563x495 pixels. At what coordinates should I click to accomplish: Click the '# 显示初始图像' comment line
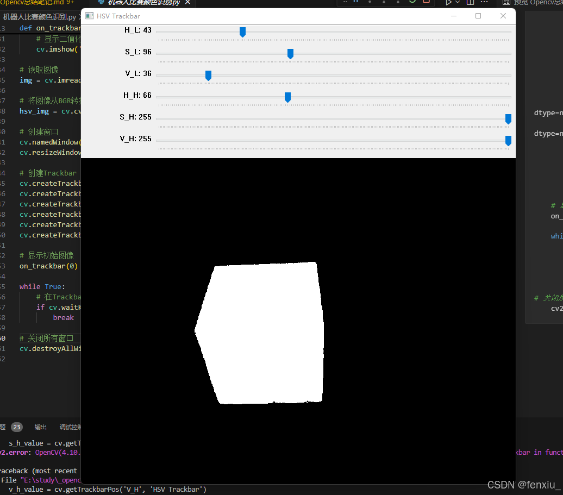coord(47,255)
